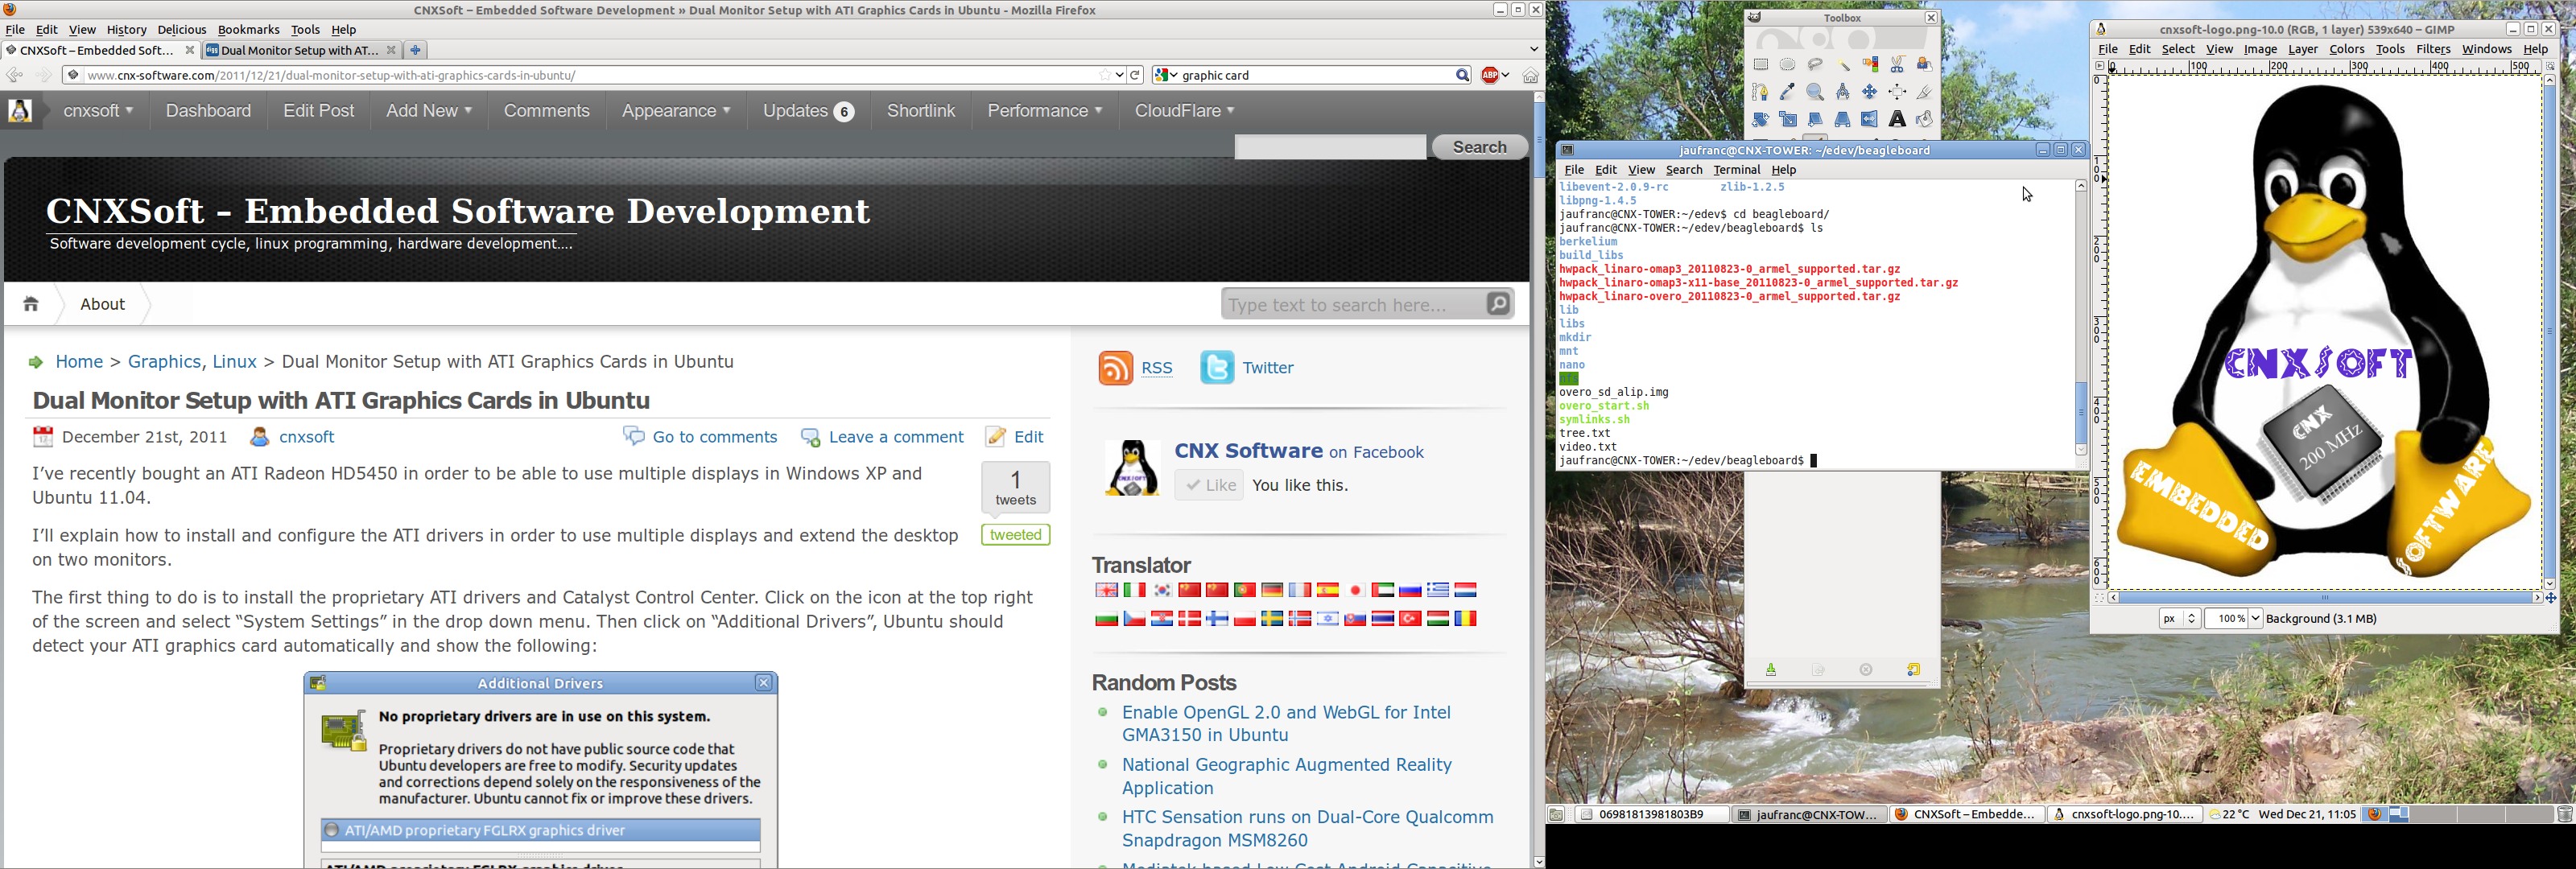Click the terminal window vertical scrollbar
The width and height of the screenshot is (2576, 869).
coord(2081,318)
